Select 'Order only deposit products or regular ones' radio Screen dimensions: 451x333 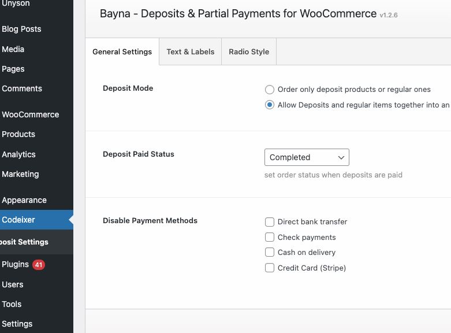point(270,90)
